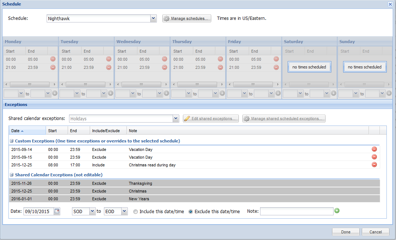Delete the 2015-09-15 Vacation Day exception

click(x=374, y=157)
